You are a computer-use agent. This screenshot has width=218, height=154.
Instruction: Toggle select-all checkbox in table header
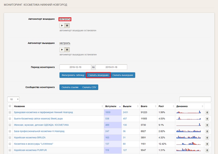tap(10, 106)
